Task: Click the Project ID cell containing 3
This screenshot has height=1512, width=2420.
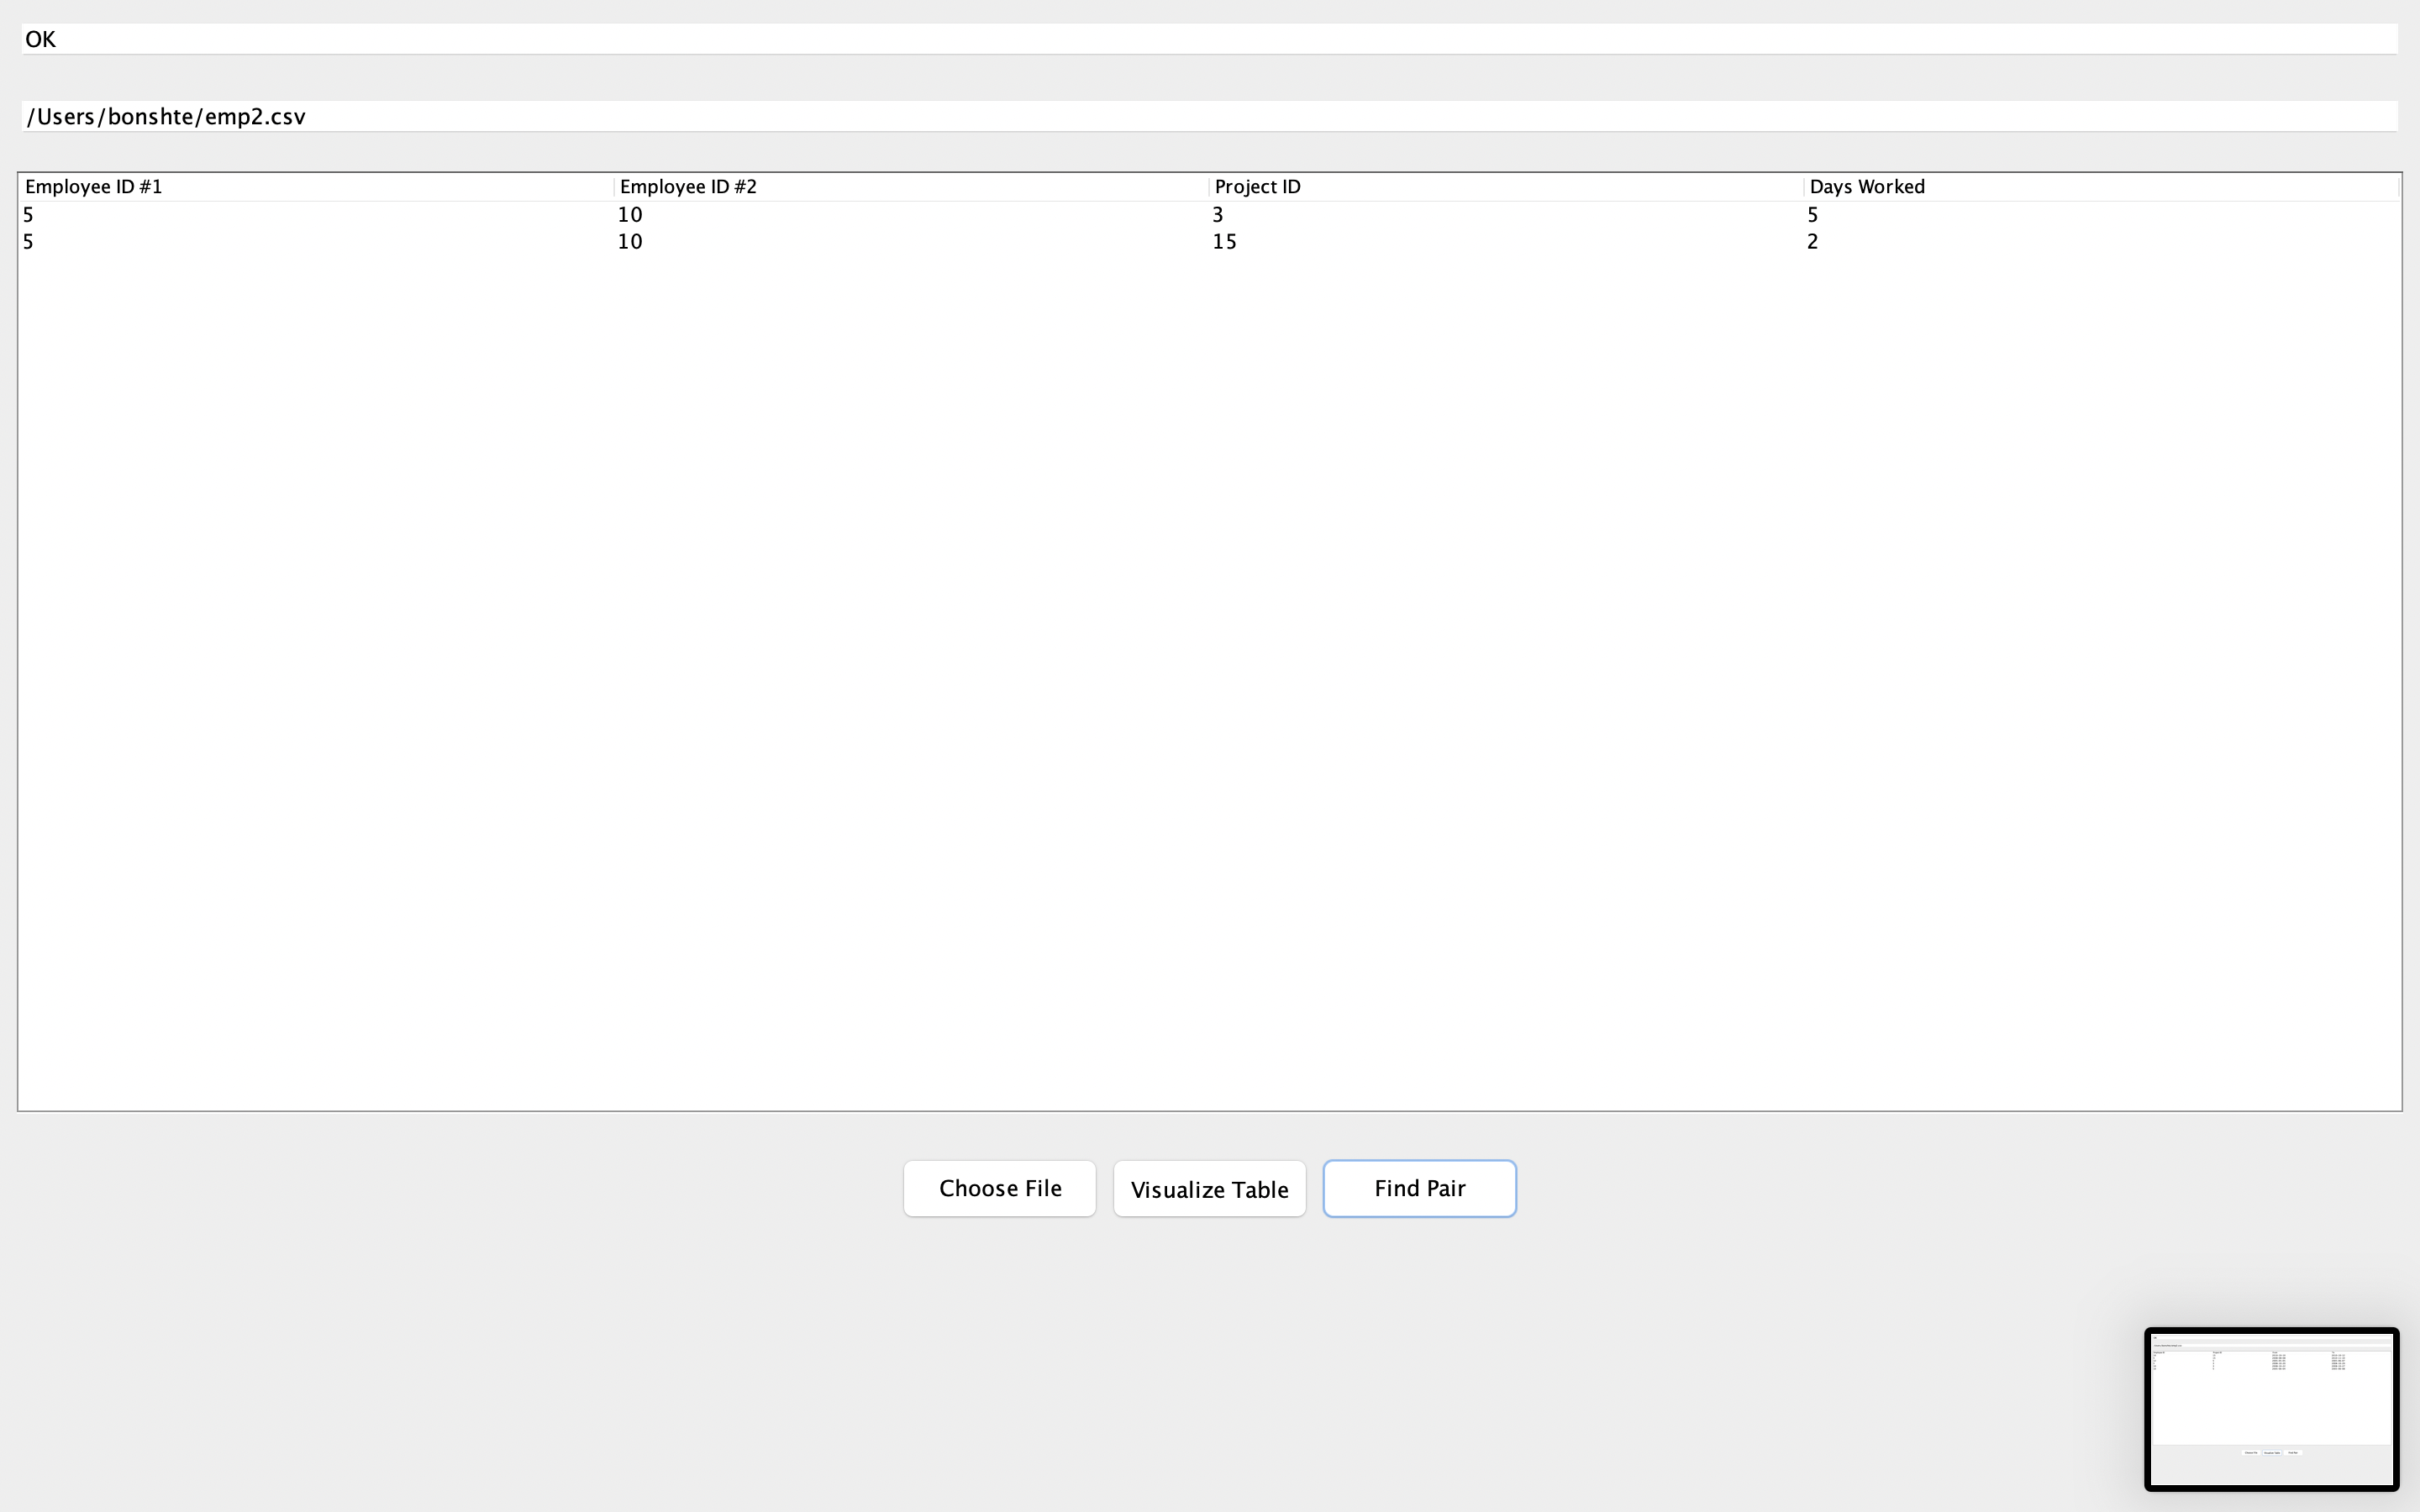Action: (x=1217, y=214)
